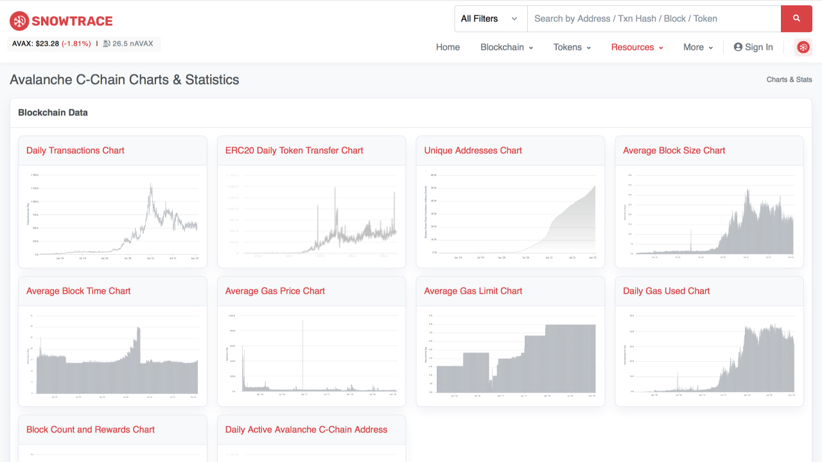Click the Unique Addresses chart thumbnail
This screenshot has width=822, height=462.
[x=511, y=216]
